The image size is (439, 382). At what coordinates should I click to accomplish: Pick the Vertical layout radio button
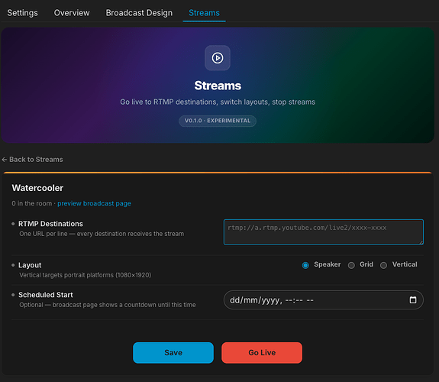tap(383, 265)
